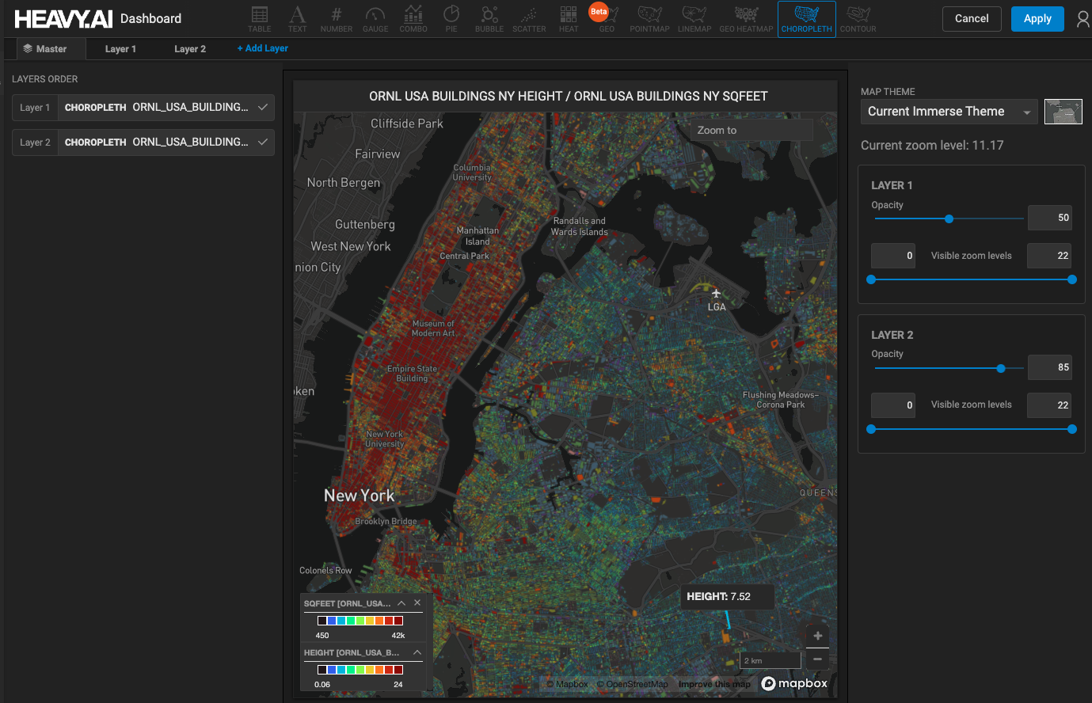Edit Layer 1 minimum visible zoom field

(x=893, y=256)
